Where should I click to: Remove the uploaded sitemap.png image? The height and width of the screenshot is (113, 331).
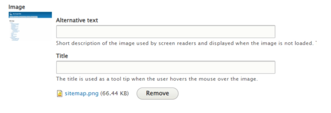pyautogui.click(x=158, y=93)
